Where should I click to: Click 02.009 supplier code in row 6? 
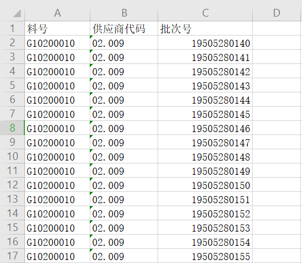124,100
